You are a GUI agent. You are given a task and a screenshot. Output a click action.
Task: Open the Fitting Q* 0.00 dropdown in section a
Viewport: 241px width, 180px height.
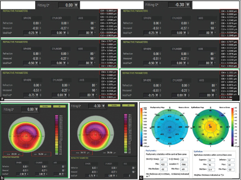click(x=68, y=5)
